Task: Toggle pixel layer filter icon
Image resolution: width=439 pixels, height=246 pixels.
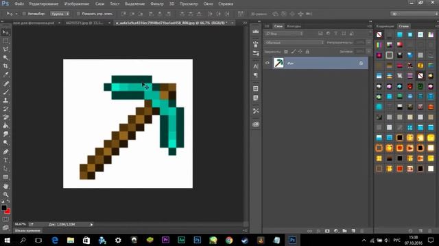Action: tap(320, 33)
